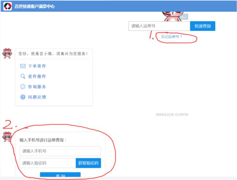Click the question mark icon beside 问题反馈
This screenshot has width=237, height=180.
click(x=23, y=97)
